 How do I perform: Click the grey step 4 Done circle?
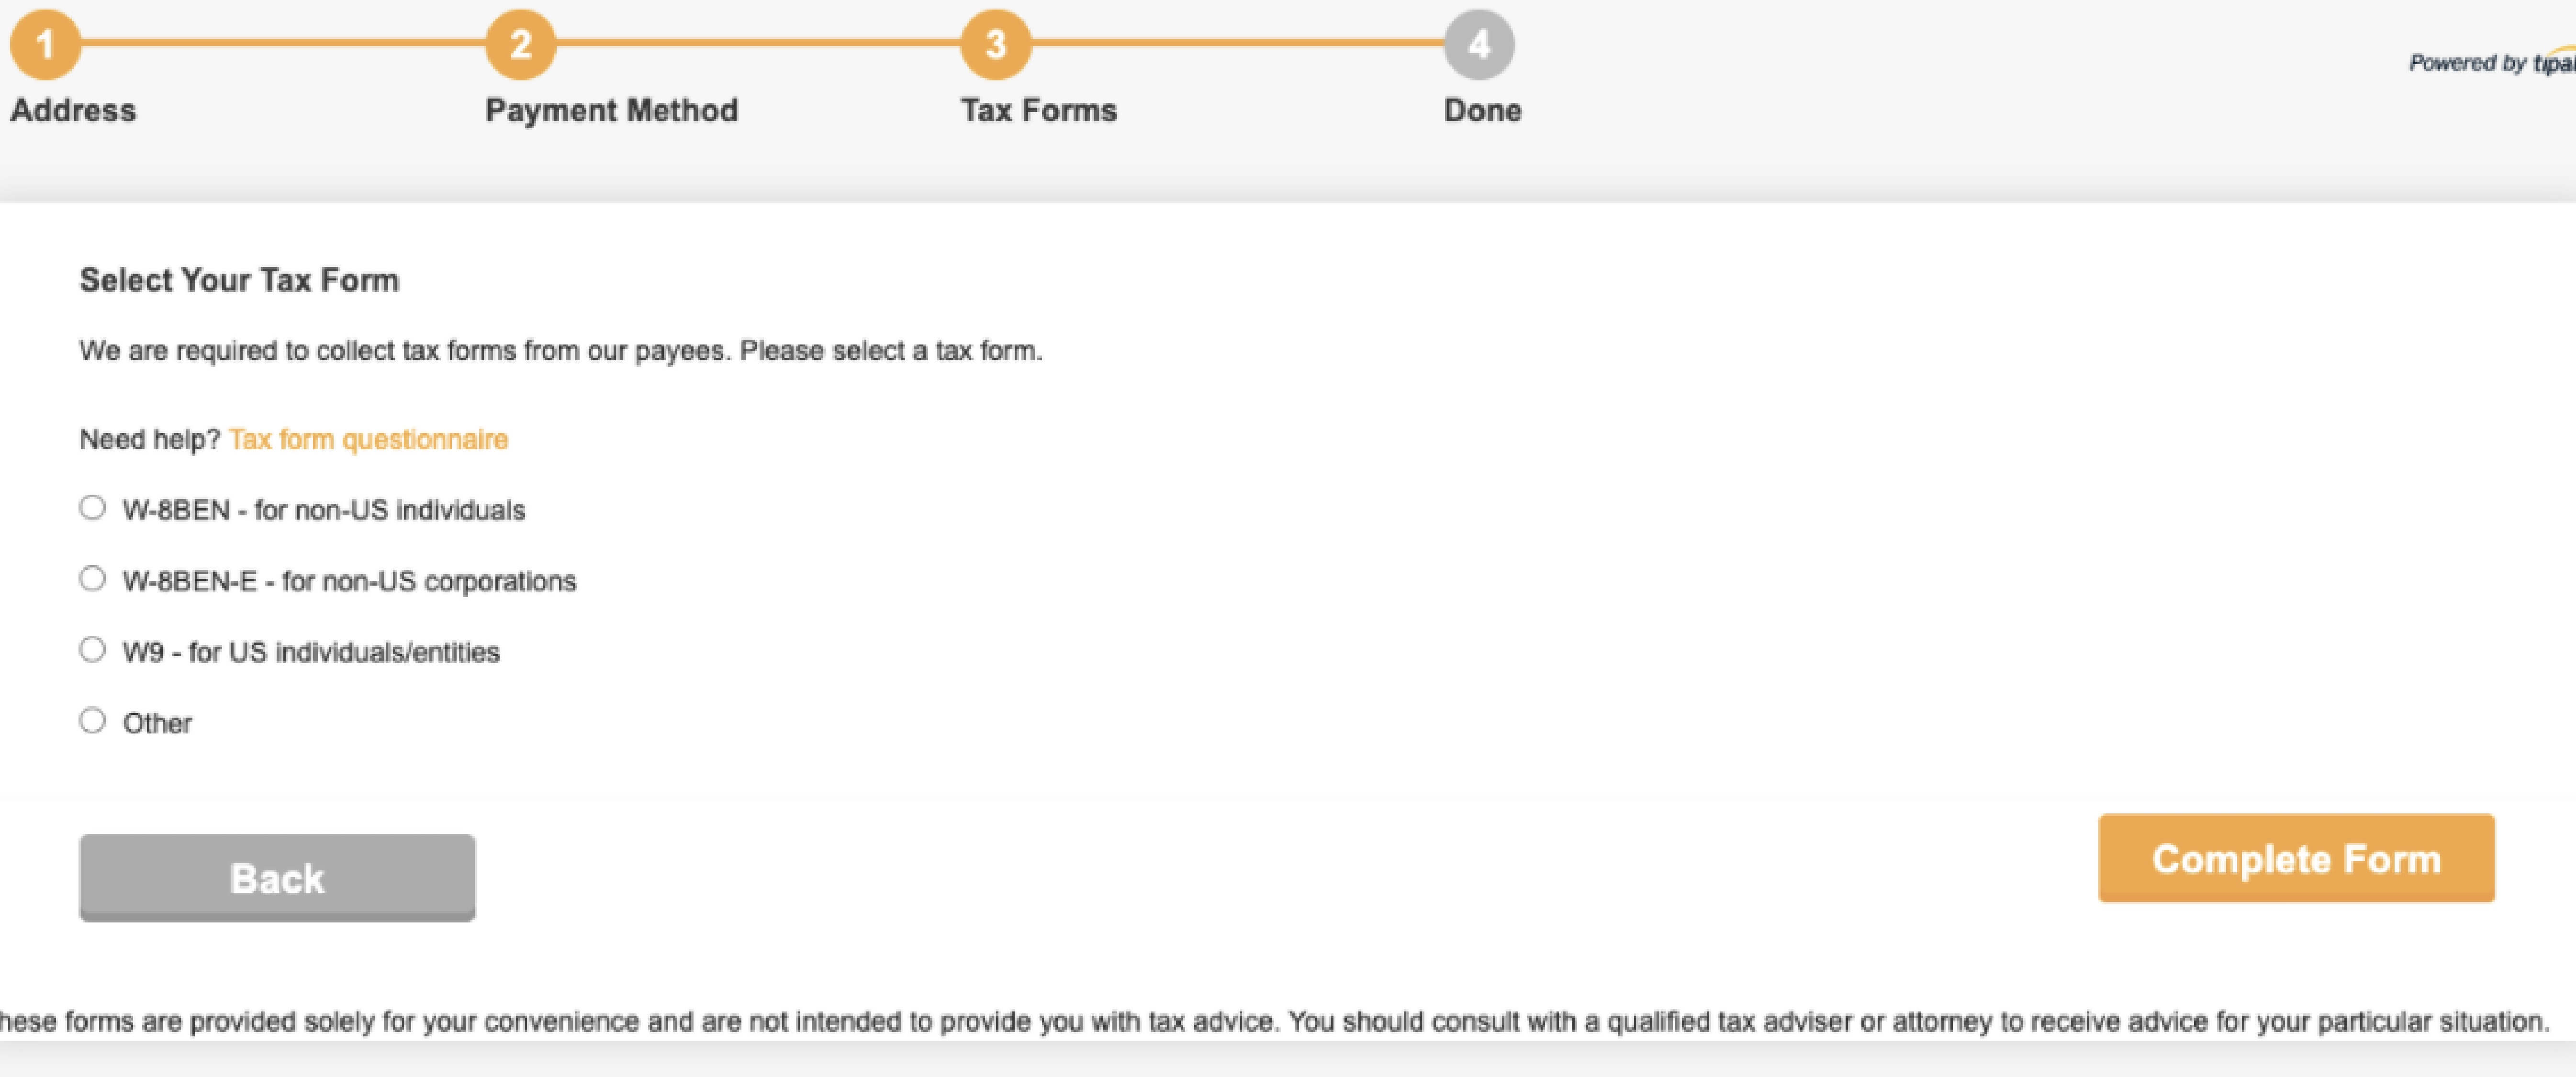pyautogui.click(x=1479, y=45)
